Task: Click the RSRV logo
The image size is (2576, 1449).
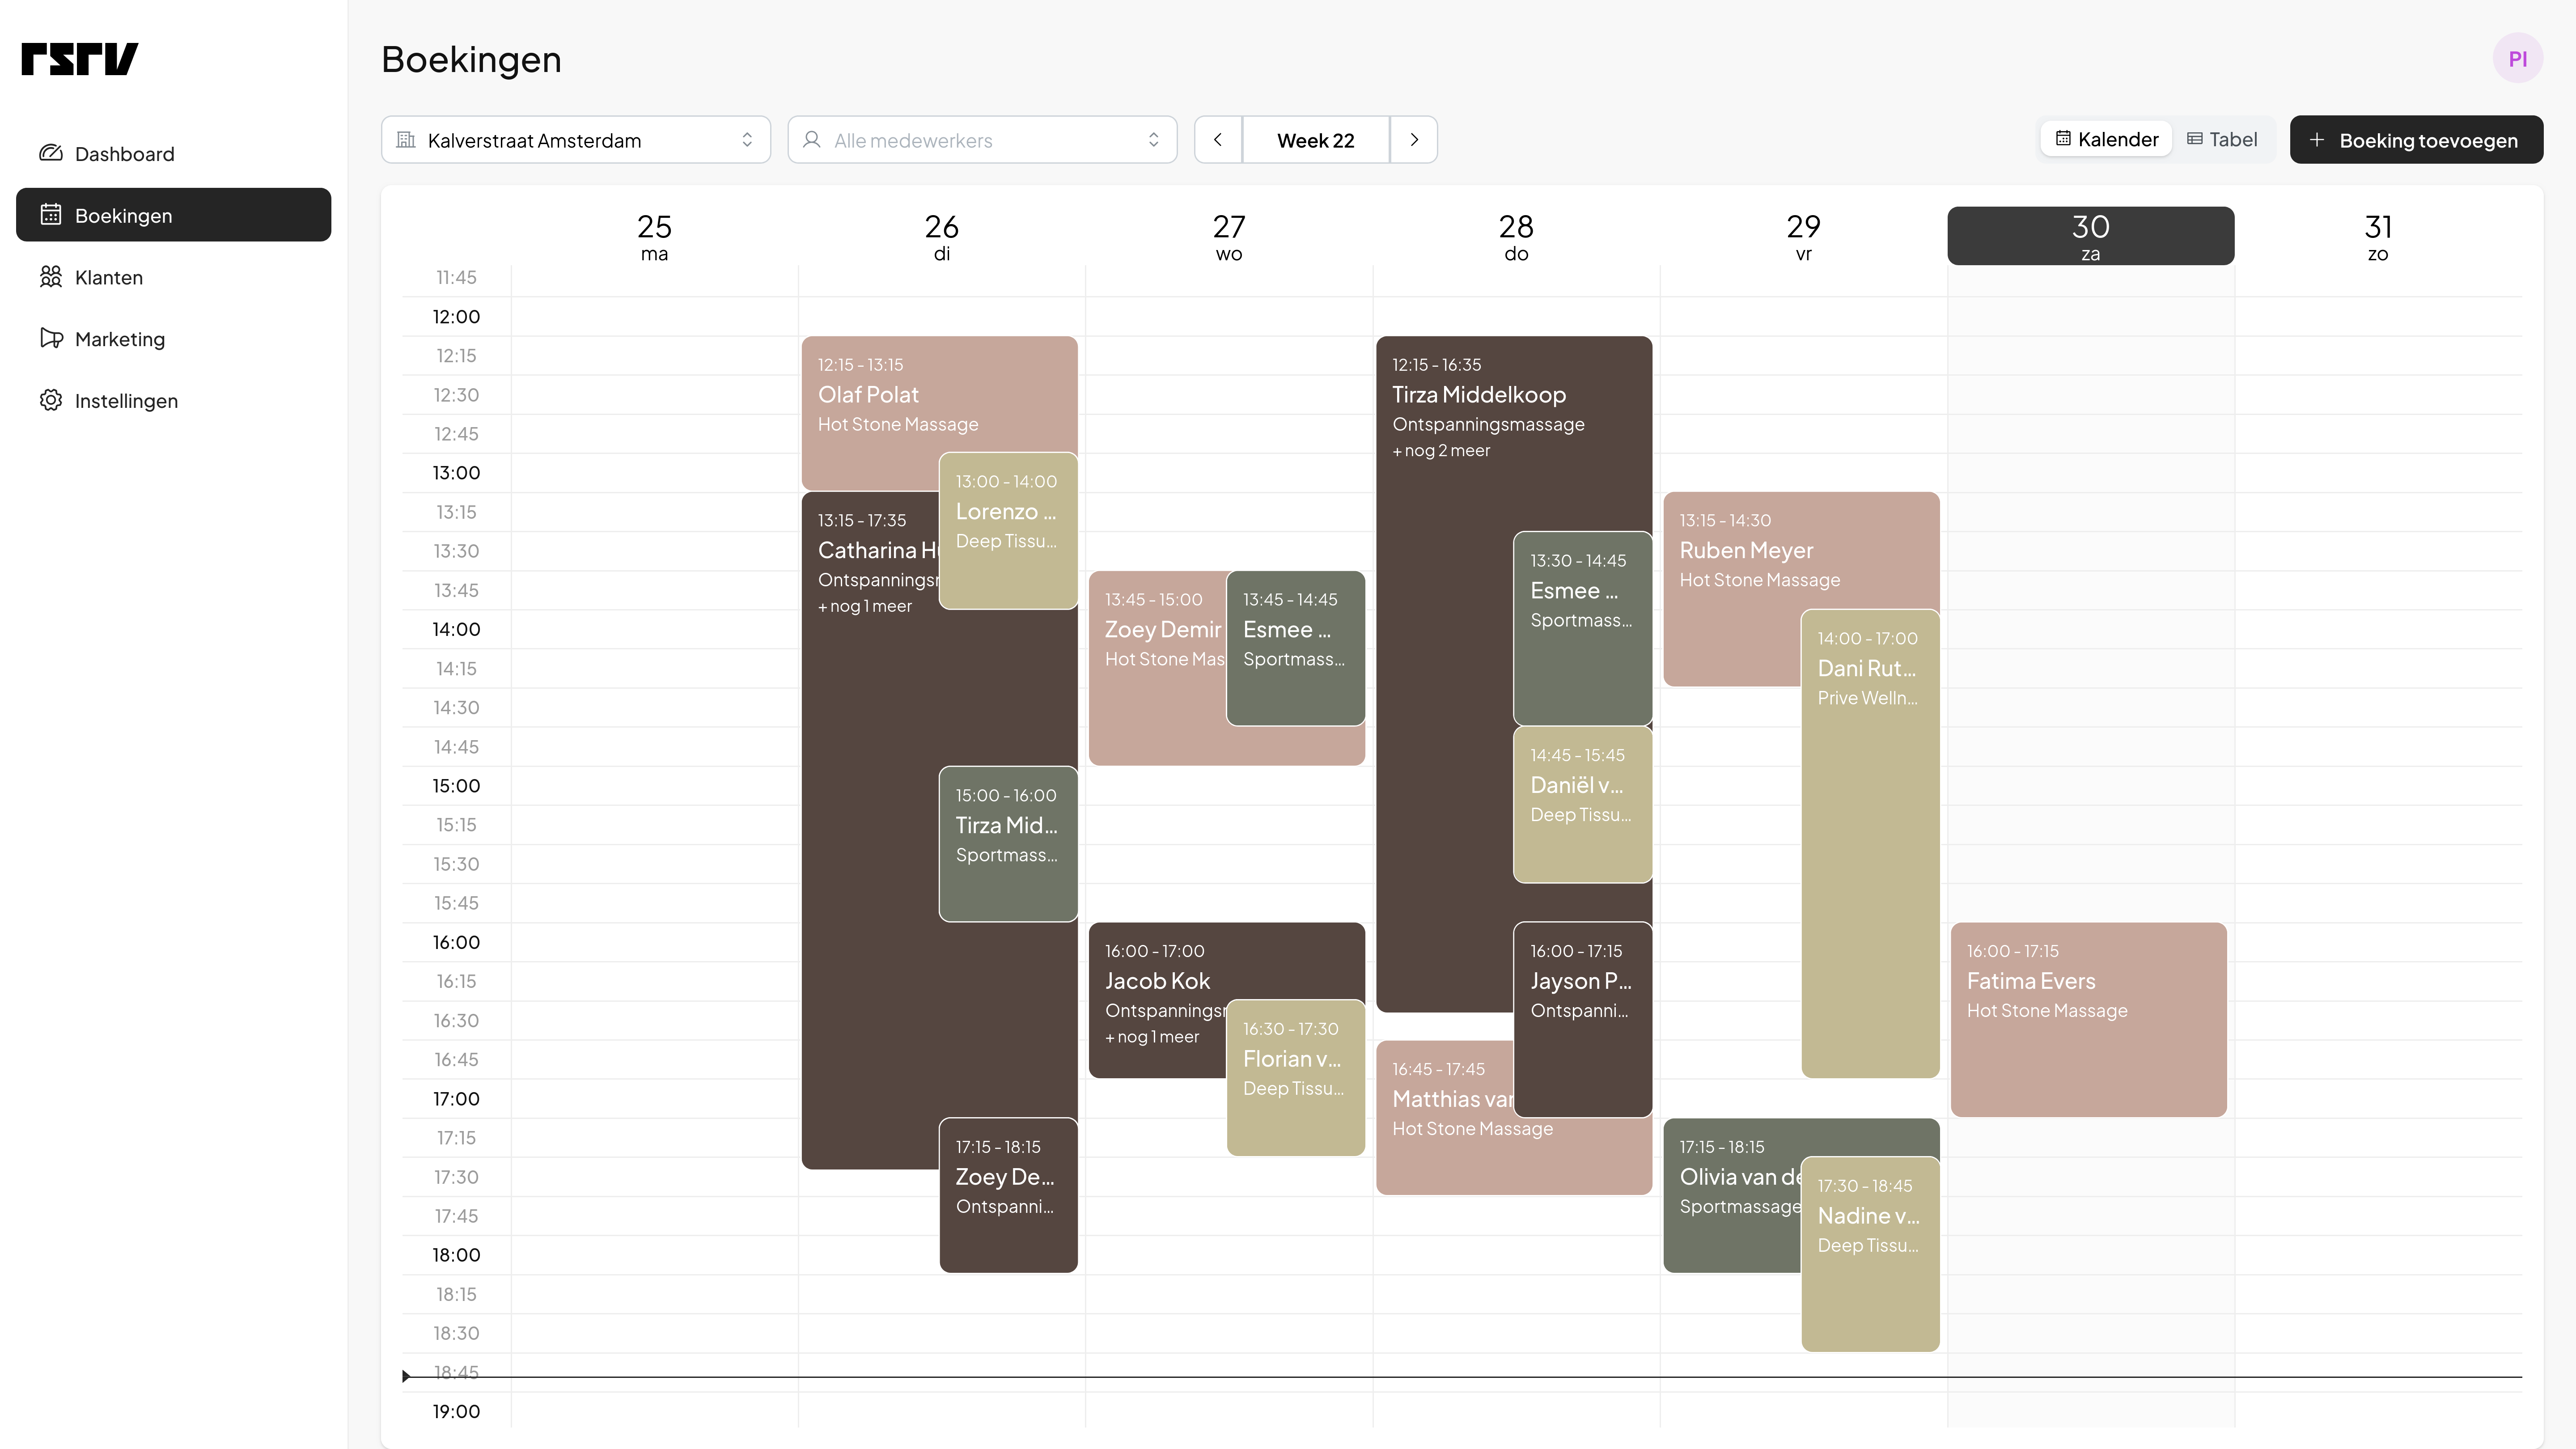Action: (80, 59)
